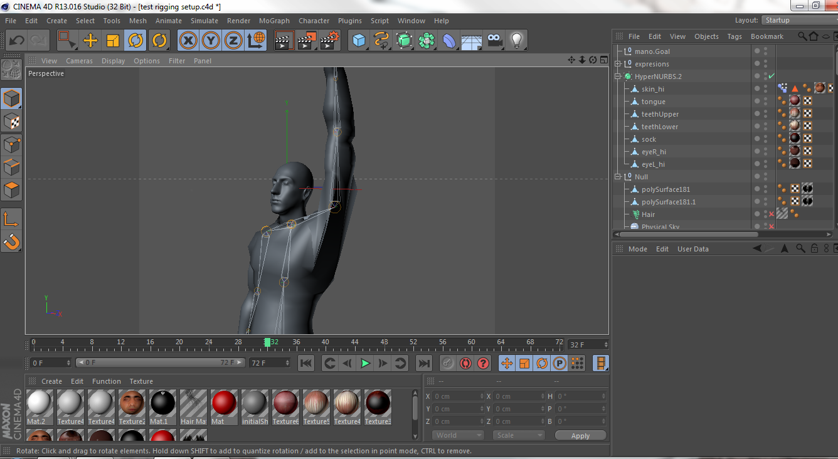Activate the Scale tool in top toolbar
The height and width of the screenshot is (459, 838).
(x=113, y=41)
